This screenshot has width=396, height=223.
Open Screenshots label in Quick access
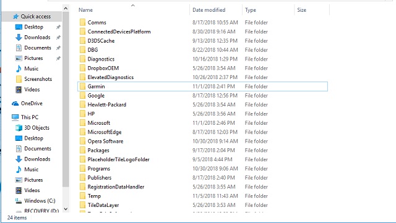38,79
